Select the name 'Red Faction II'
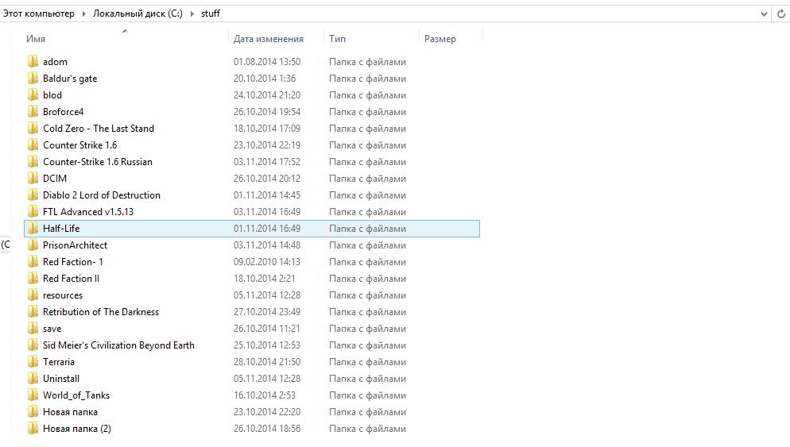The image size is (790, 447). point(71,279)
